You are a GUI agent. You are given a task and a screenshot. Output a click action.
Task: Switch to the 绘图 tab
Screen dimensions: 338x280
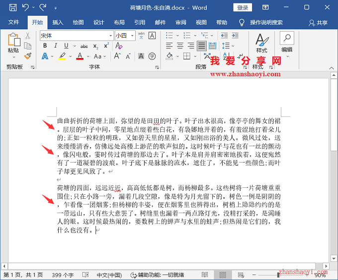[x=78, y=22]
